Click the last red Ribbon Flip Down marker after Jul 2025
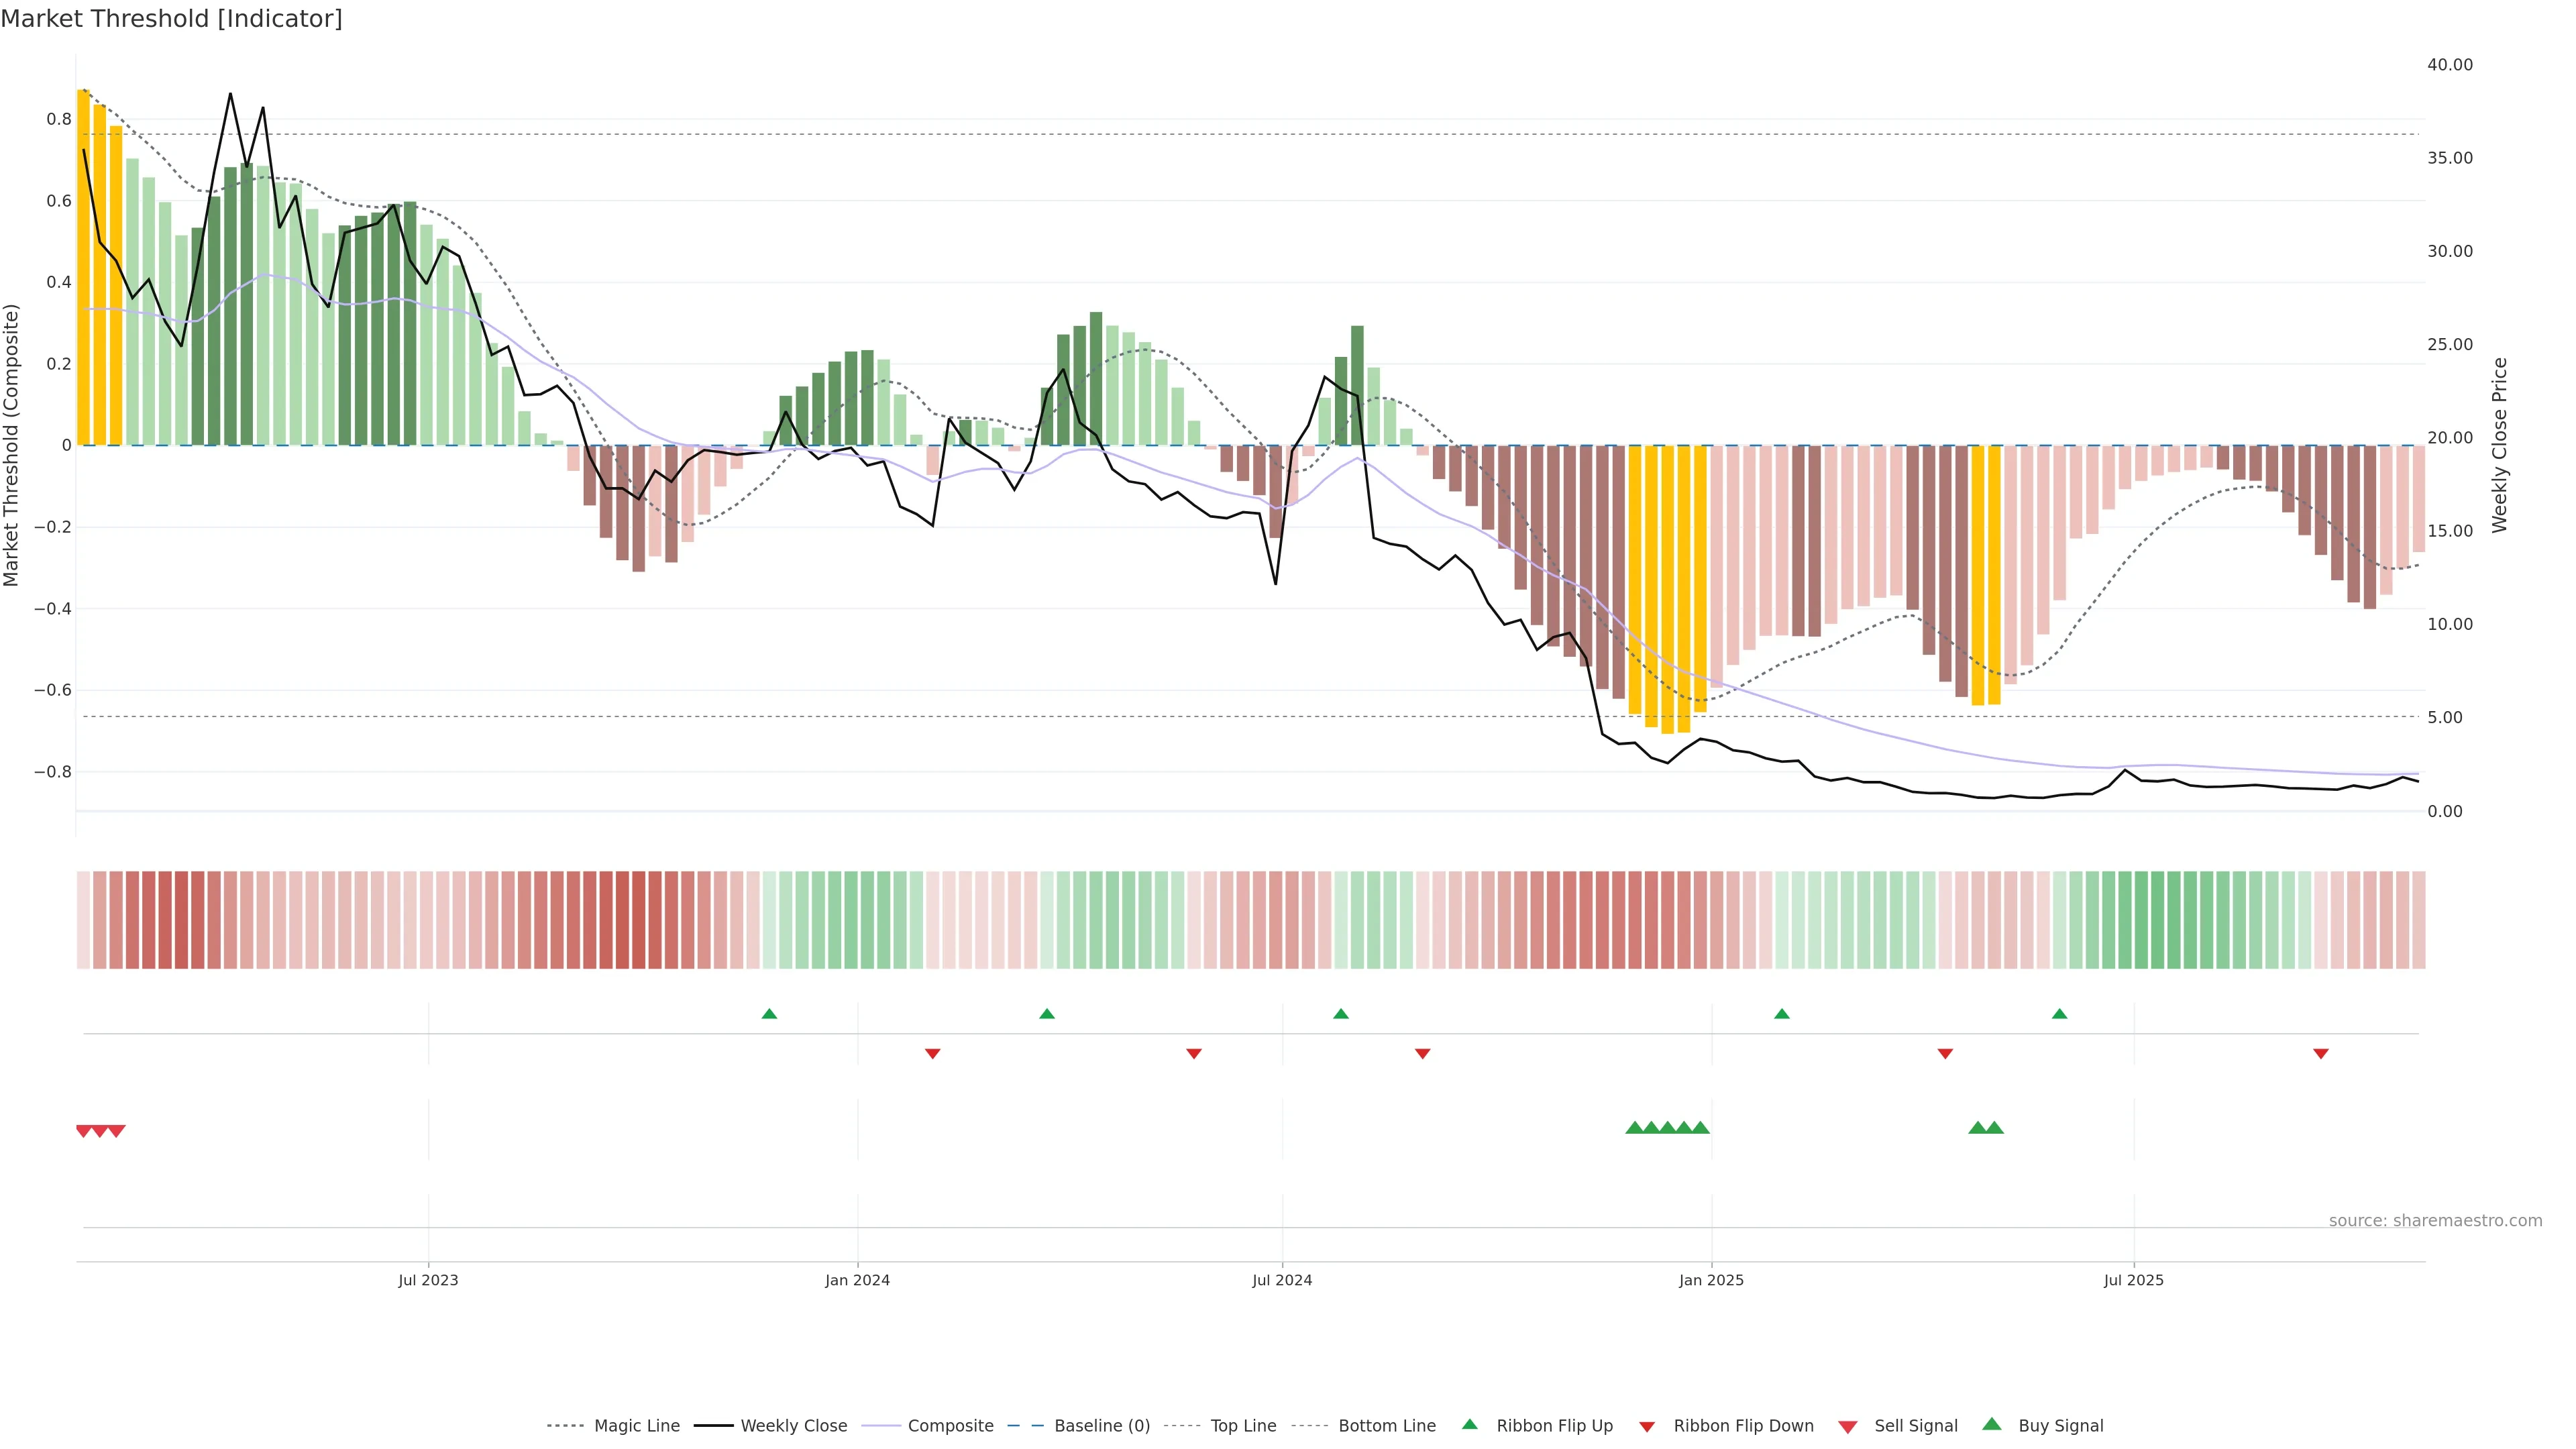The width and height of the screenshot is (2576, 1449). [2320, 1054]
